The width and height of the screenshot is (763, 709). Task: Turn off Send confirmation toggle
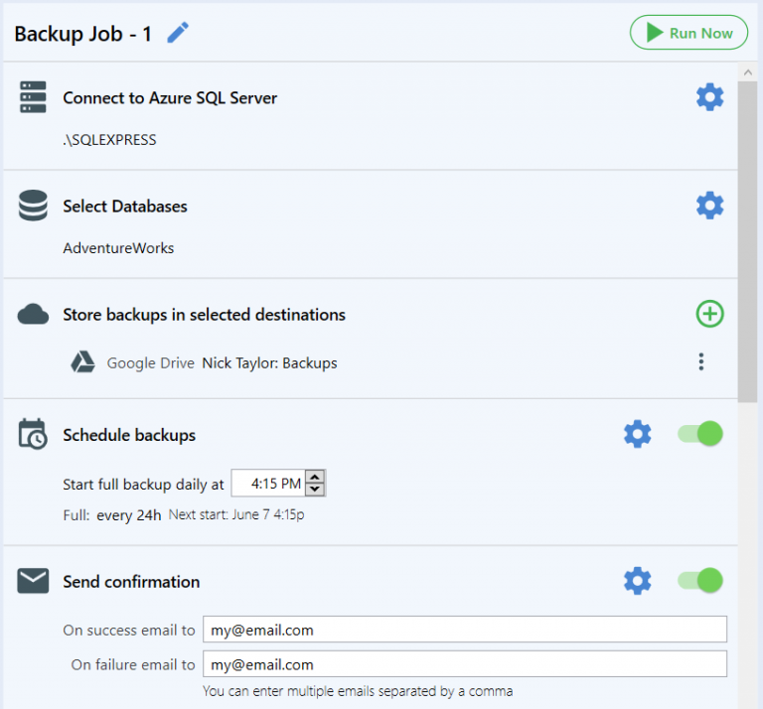(700, 581)
